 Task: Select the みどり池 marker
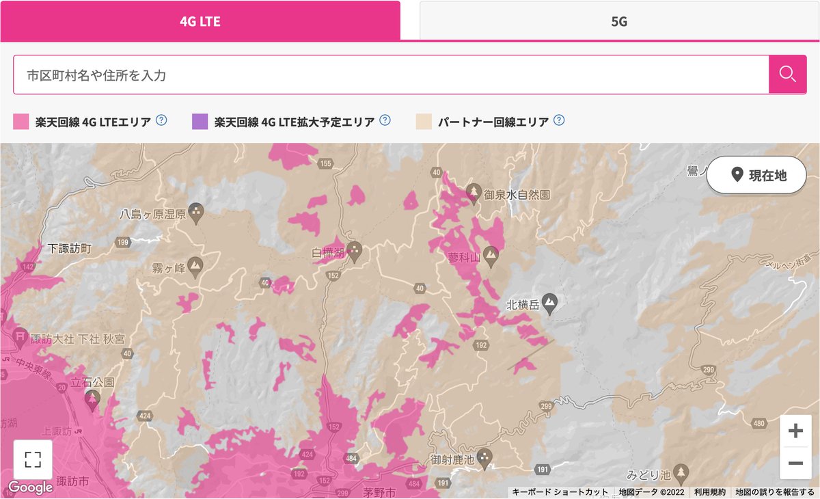click(x=680, y=472)
